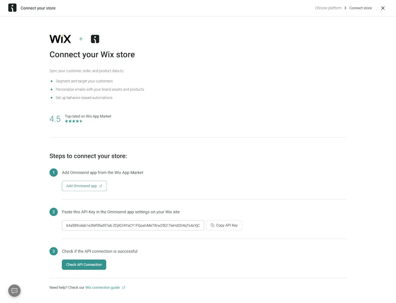Click the chevron between breadcrumb items
Viewport: 396px width, 303px height.
(x=345, y=8)
